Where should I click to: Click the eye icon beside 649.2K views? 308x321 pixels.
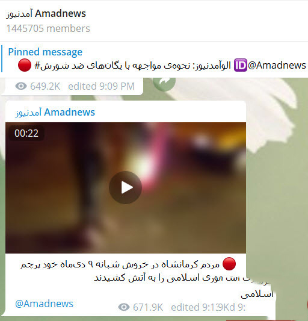click(x=21, y=86)
